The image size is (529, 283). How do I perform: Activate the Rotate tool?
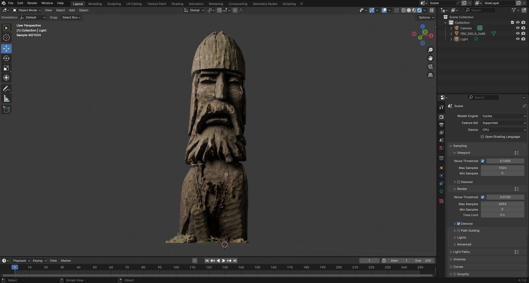point(6,58)
